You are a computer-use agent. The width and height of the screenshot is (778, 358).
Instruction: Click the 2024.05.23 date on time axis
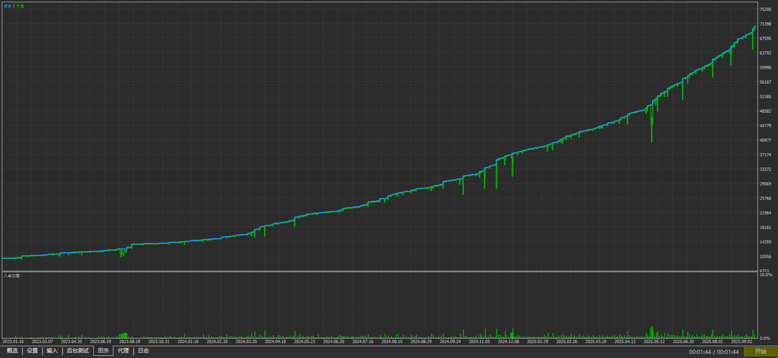pos(304,342)
